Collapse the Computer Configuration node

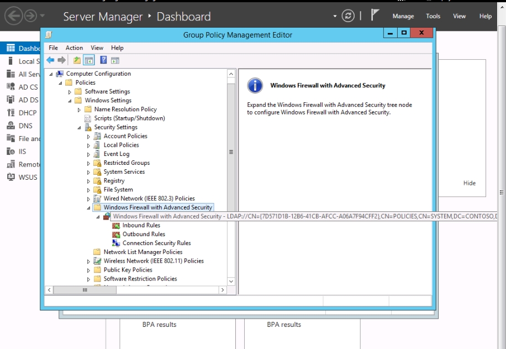(x=51, y=74)
